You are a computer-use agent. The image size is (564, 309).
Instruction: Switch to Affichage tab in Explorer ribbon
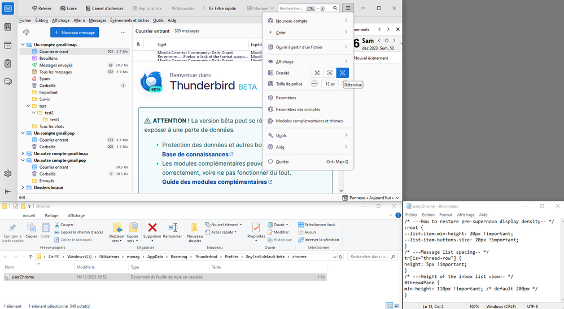pos(76,215)
